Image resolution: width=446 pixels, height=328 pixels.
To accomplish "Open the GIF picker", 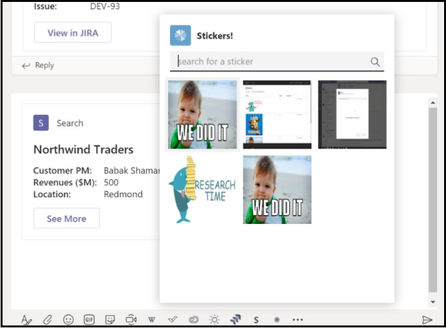I will [89, 320].
